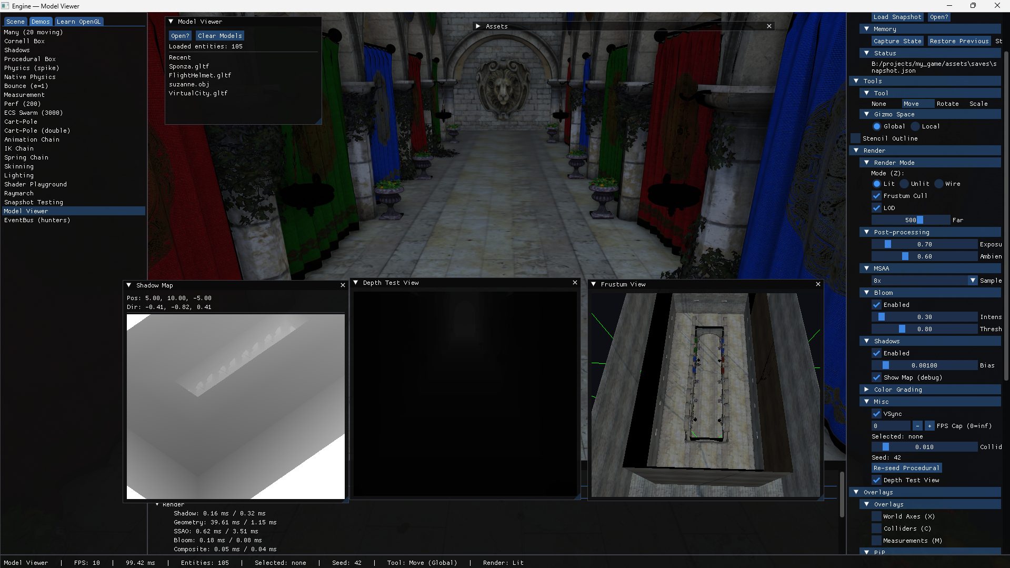The image size is (1010, 568).
Task: Click the Load Snapshot button
Action: point(897,17)
